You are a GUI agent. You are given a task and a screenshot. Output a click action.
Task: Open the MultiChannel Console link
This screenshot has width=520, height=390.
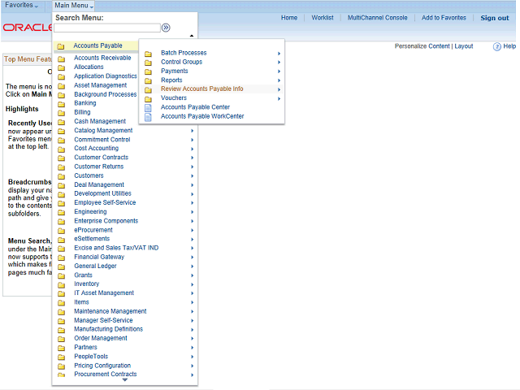pyautogui.click(x=377, y=18)
